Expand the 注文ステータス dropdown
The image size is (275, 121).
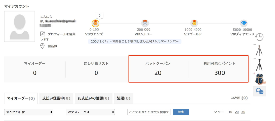[90, 112]
